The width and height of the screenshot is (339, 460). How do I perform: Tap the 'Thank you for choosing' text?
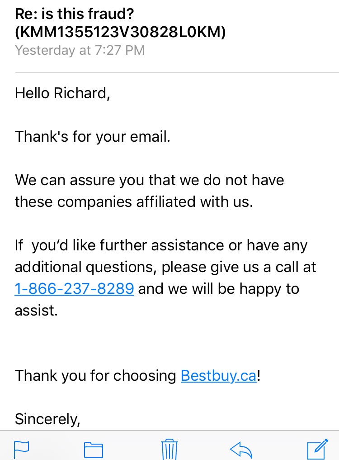(95, 376)
